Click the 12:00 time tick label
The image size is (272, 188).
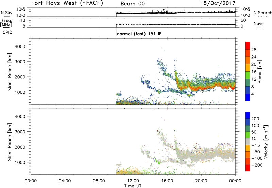pyautogui.click(x=133, y=181)
